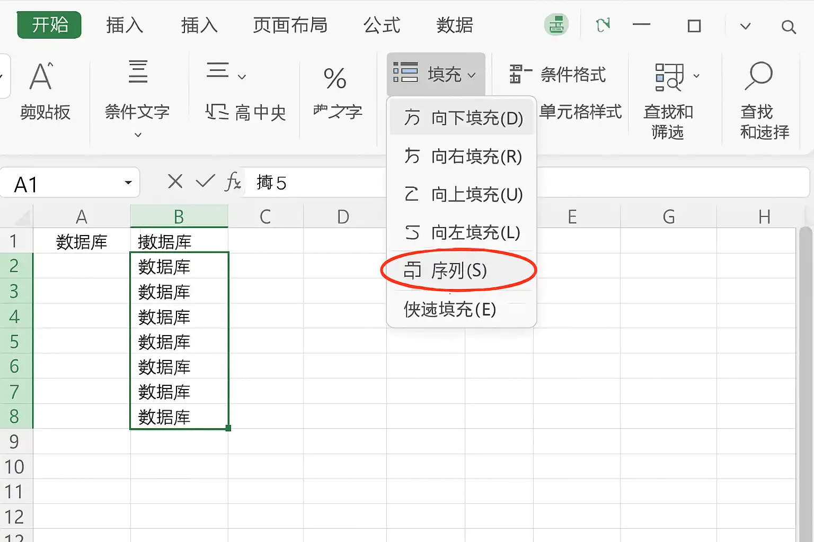
Task: Select column B header
Action: [179, 216]
